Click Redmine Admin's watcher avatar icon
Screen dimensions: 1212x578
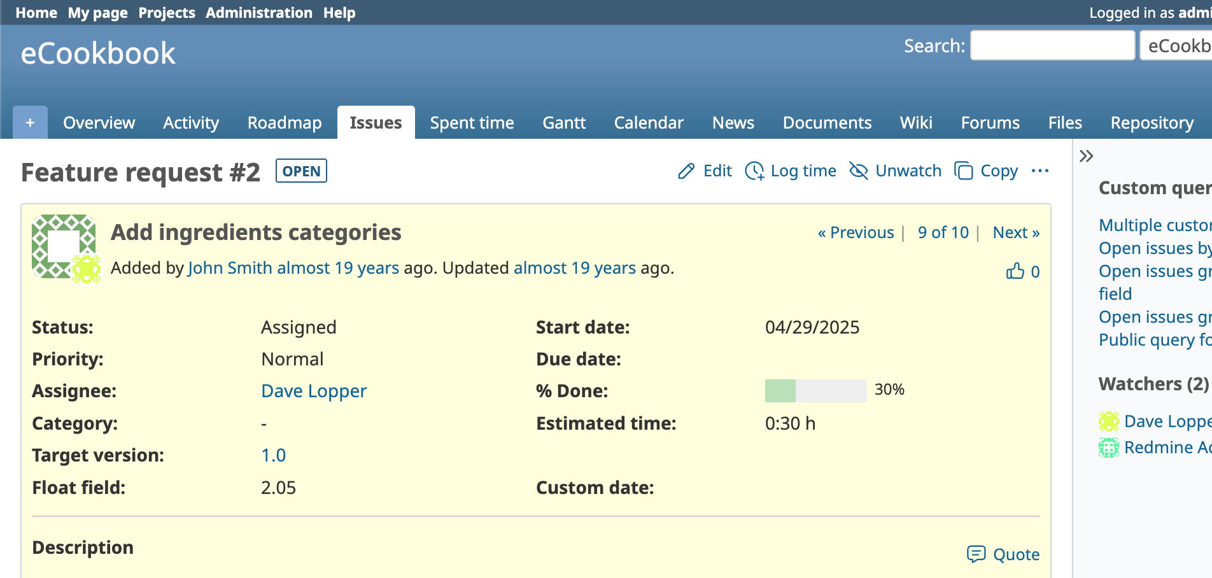tap(1108, 448)
